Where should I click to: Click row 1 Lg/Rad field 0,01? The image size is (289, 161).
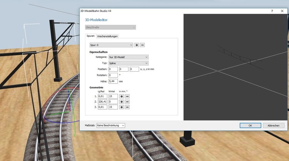[102, 96]
